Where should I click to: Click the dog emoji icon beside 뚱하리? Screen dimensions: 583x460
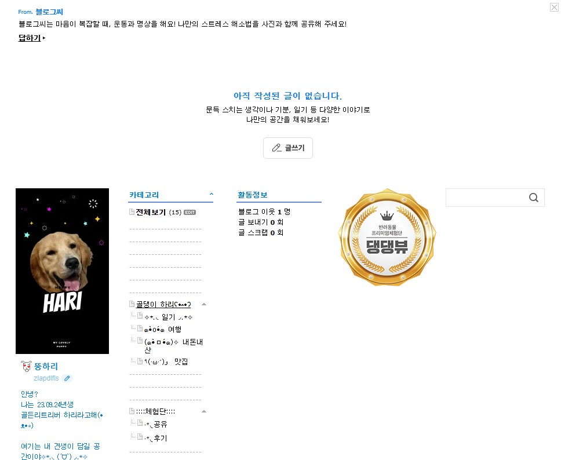click(x=27, y=366)
